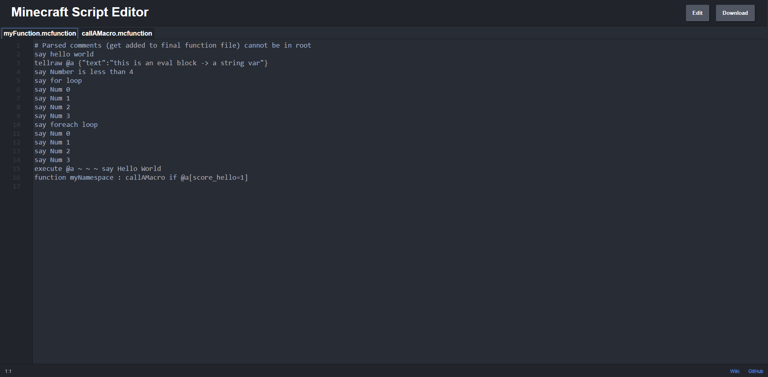The height and width of the screenshot is (377, 768).
Task: Click line number 10 in the gutter
Action: [x=16, y=124]
